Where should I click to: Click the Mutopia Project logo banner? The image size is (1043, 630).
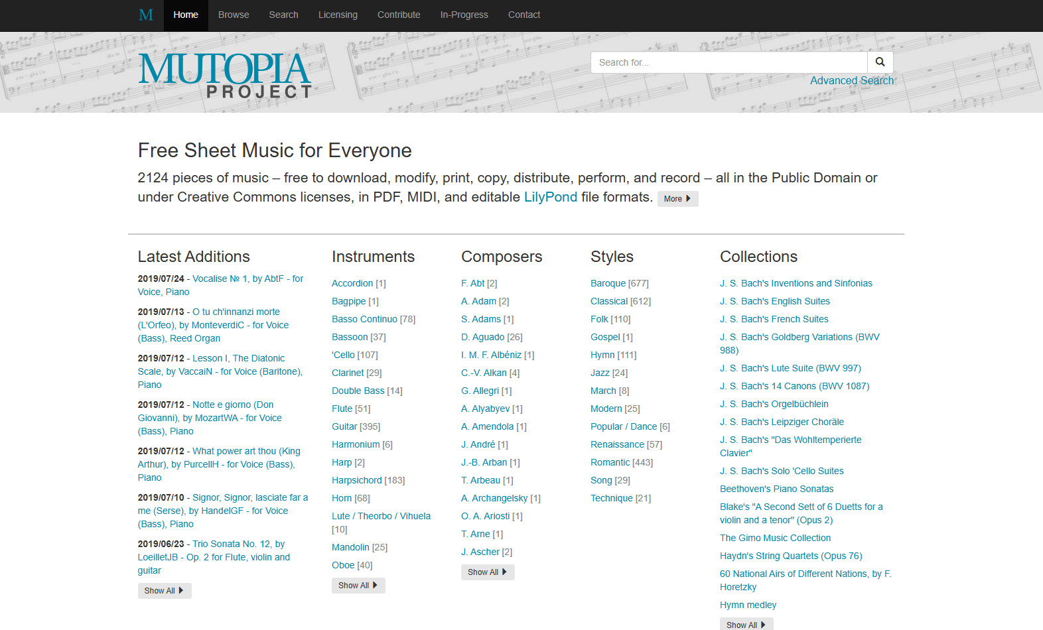click(225, 76)
